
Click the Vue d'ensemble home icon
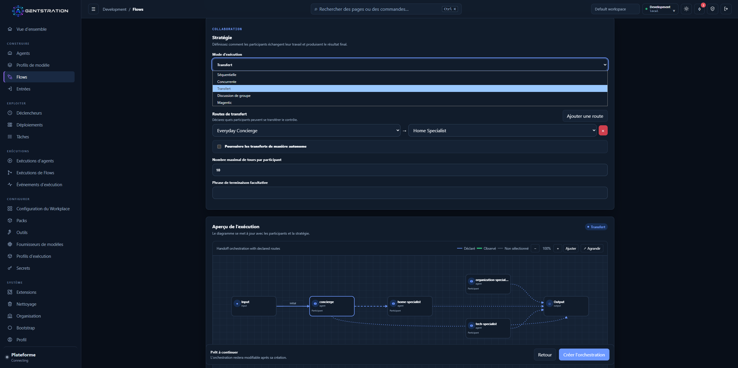10,29
